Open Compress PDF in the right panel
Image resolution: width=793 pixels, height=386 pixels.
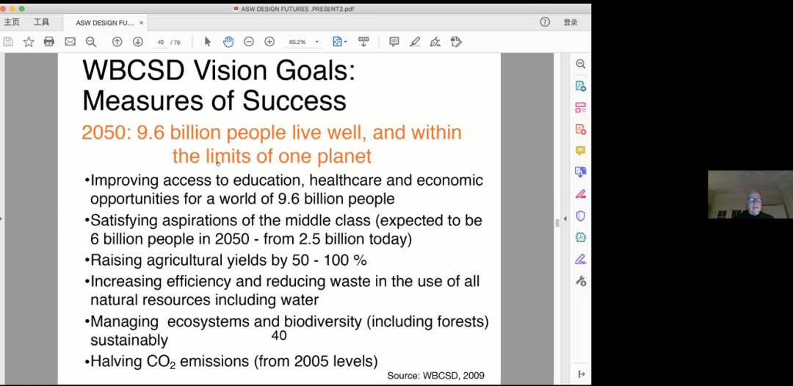[581, 238]
